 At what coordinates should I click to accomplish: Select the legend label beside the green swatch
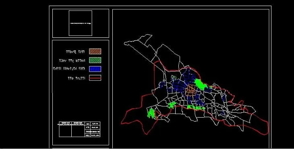[x=72, y=60]
